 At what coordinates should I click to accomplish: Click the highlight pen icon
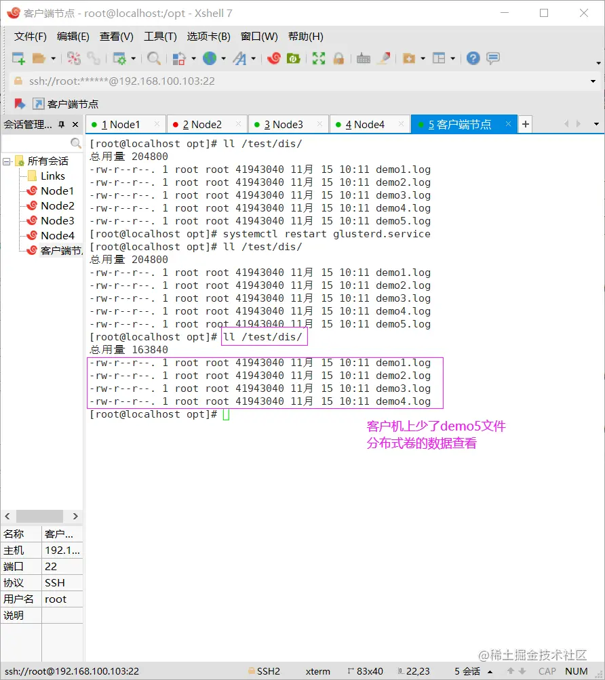pyautogui.click(x=384, y=58)
